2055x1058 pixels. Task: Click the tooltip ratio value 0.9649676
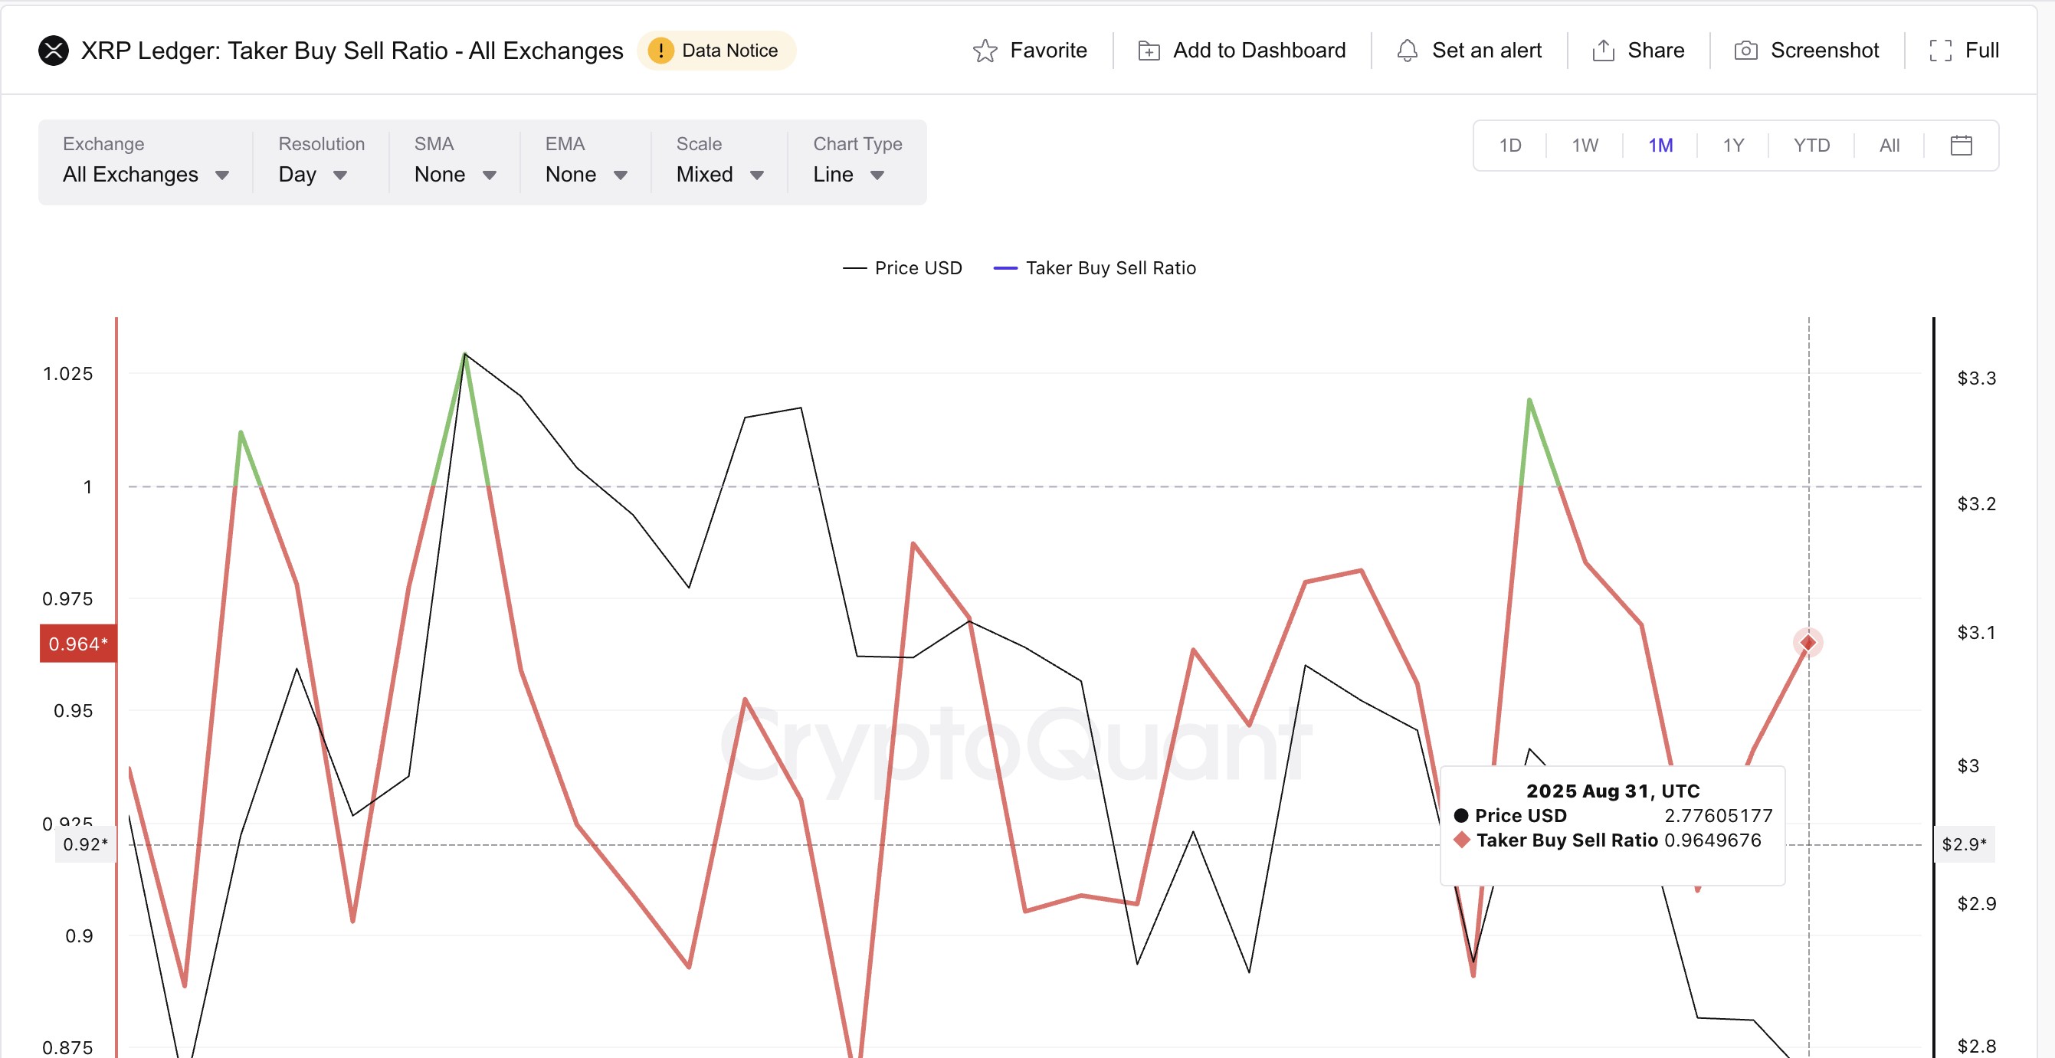(x=1712, y=840)
